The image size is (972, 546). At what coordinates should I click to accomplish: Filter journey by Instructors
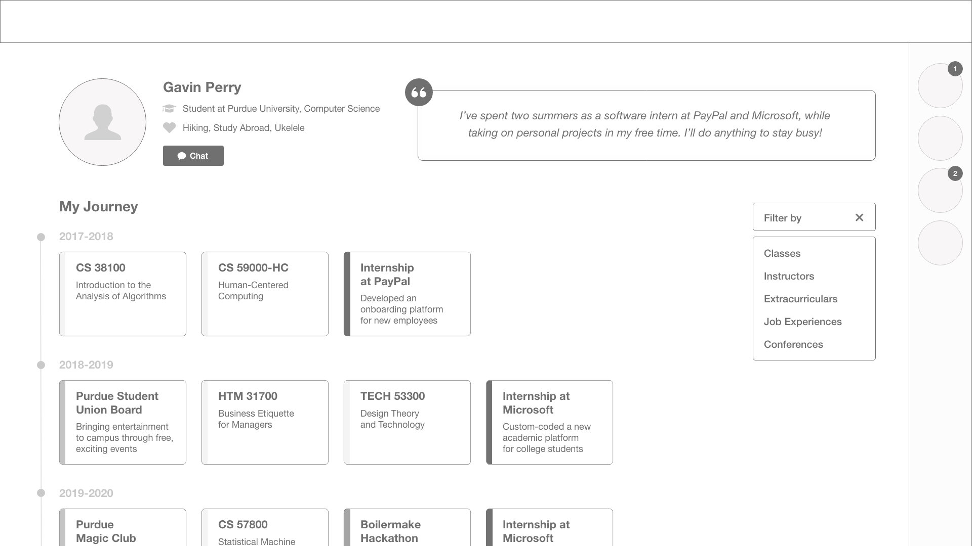pos(789,276)
